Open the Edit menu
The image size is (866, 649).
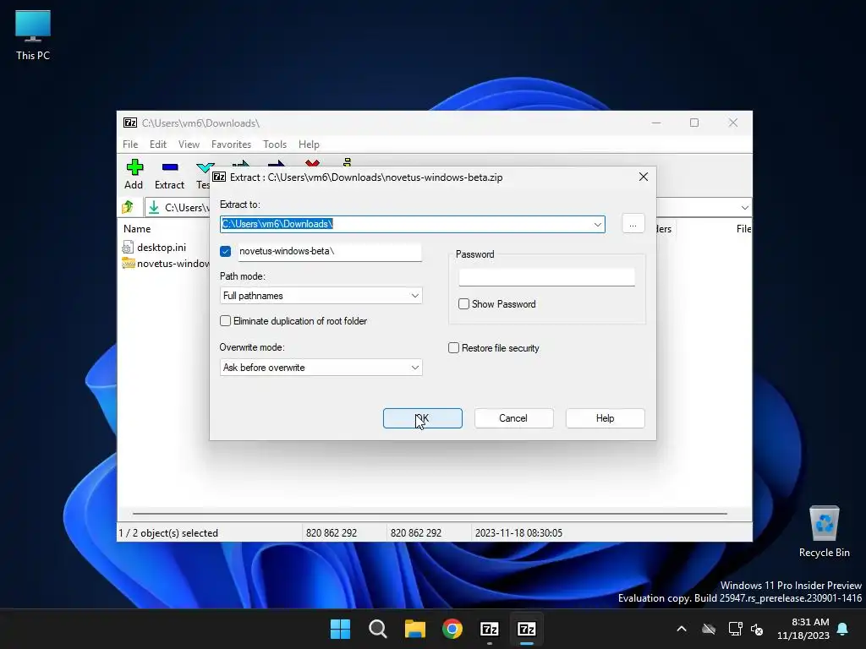(x=158, y=144)
